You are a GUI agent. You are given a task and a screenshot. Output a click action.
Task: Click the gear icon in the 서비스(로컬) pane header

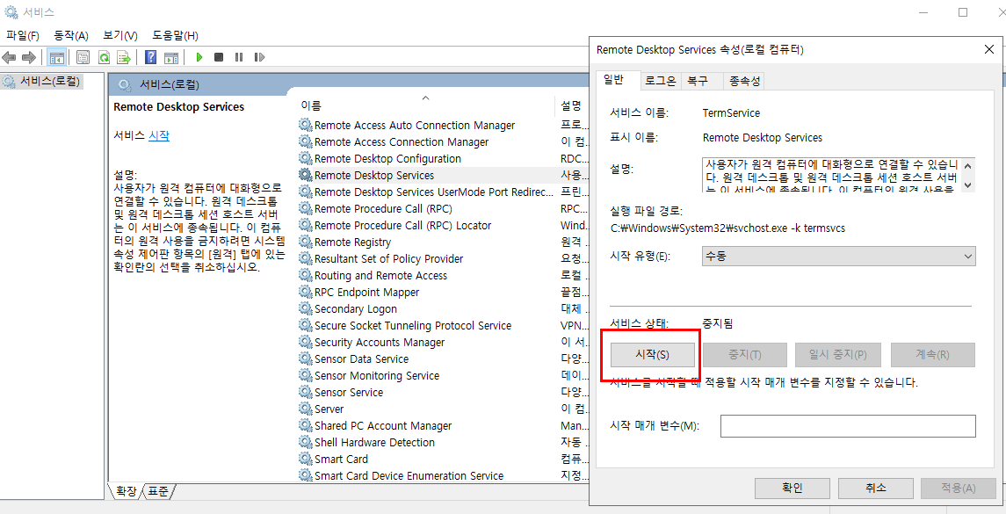tap(125, 84)
